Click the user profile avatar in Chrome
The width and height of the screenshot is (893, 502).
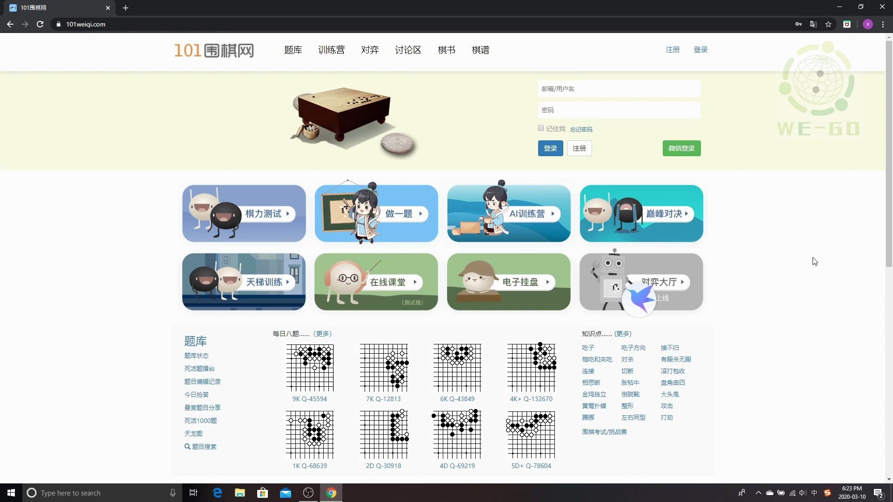coord(868,24)
